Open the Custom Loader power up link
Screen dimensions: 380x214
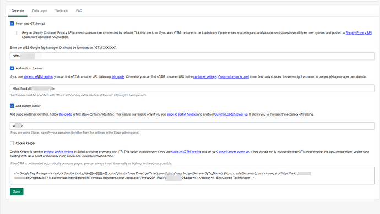pyautogui.click(x=231, y=114)
